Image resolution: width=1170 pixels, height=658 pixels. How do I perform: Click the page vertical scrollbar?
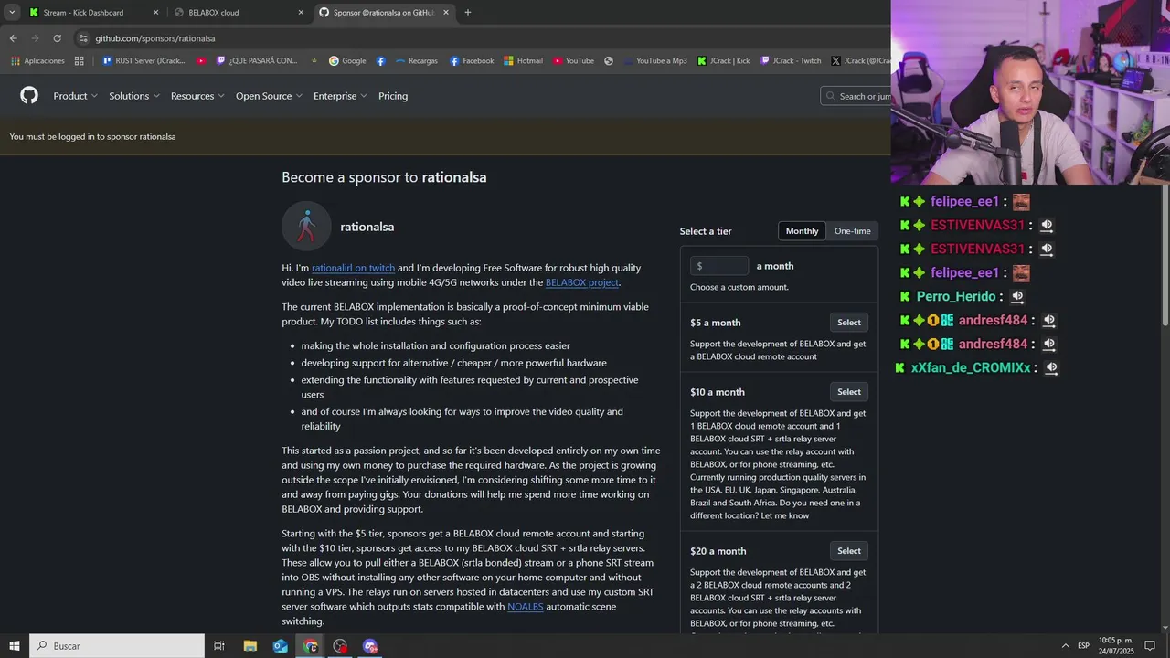coord(1165,256)
